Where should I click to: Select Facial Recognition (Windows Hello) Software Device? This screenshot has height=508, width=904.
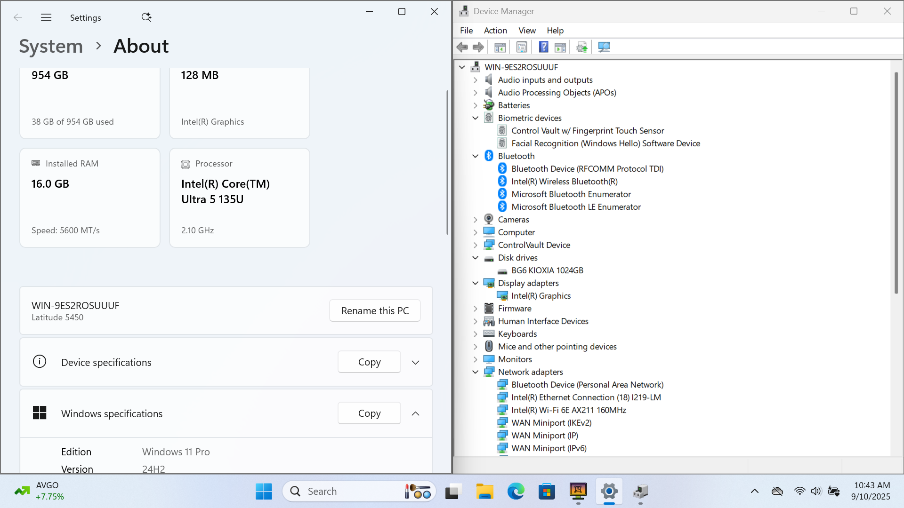point(605,143)
